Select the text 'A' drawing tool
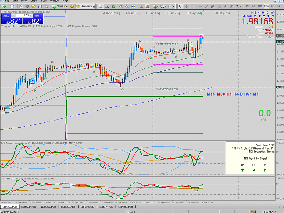284x213 pixels. 225,6
